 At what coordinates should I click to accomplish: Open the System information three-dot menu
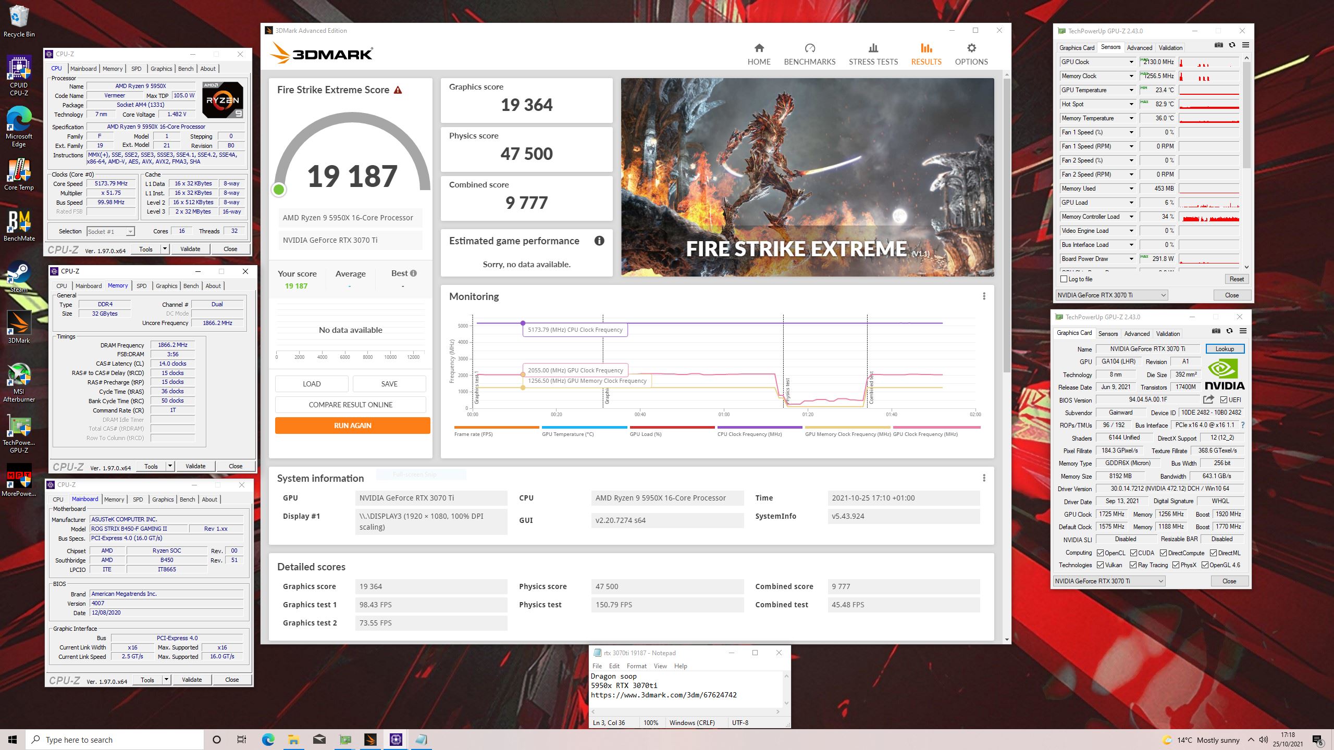click(984, 478)
